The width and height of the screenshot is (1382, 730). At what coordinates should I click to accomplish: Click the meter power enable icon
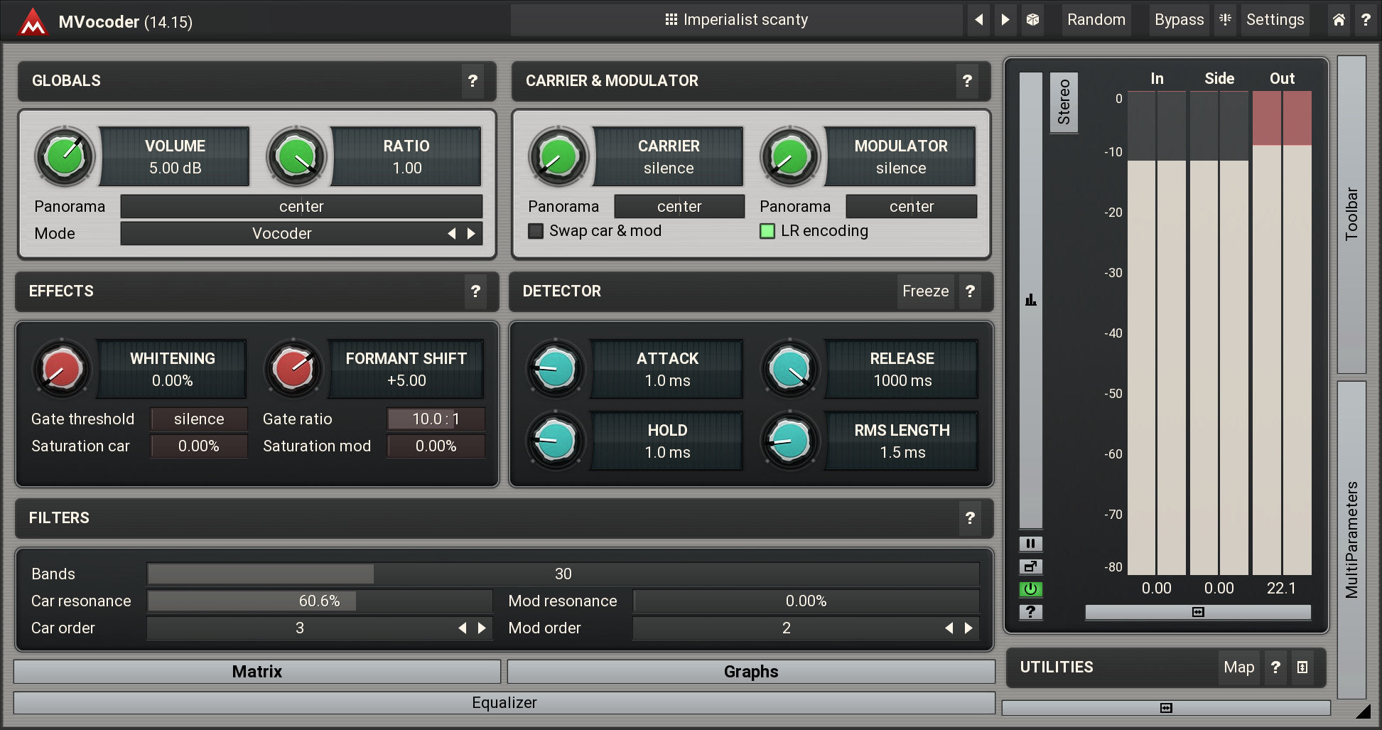coord(1030,589)
